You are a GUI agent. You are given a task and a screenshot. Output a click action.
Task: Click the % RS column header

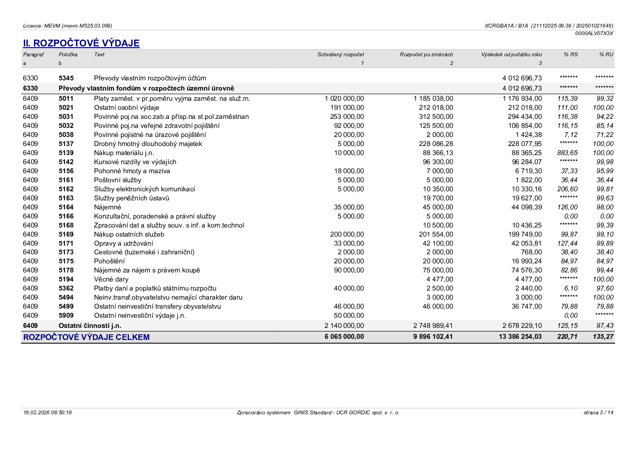[x=571, y=54]
